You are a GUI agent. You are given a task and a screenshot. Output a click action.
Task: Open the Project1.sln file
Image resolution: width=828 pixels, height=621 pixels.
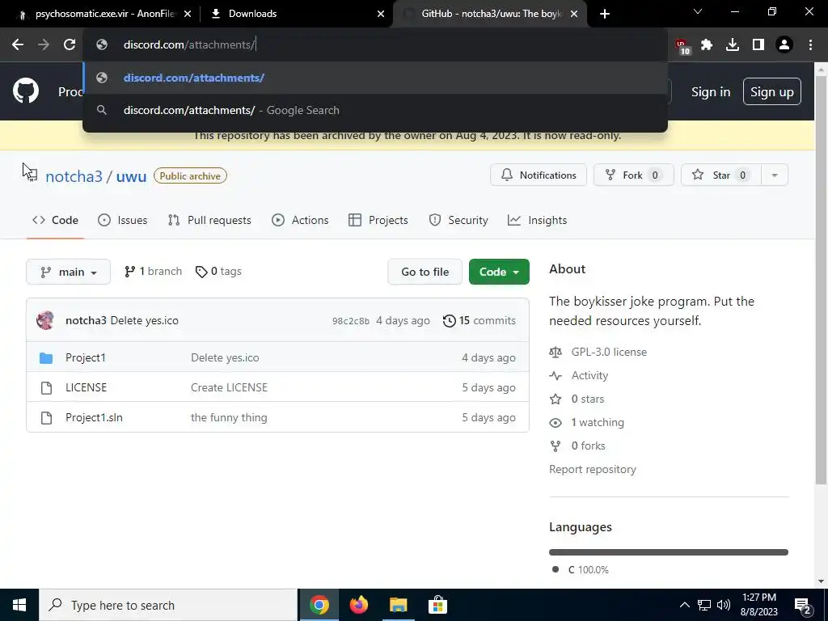point(94,418)
